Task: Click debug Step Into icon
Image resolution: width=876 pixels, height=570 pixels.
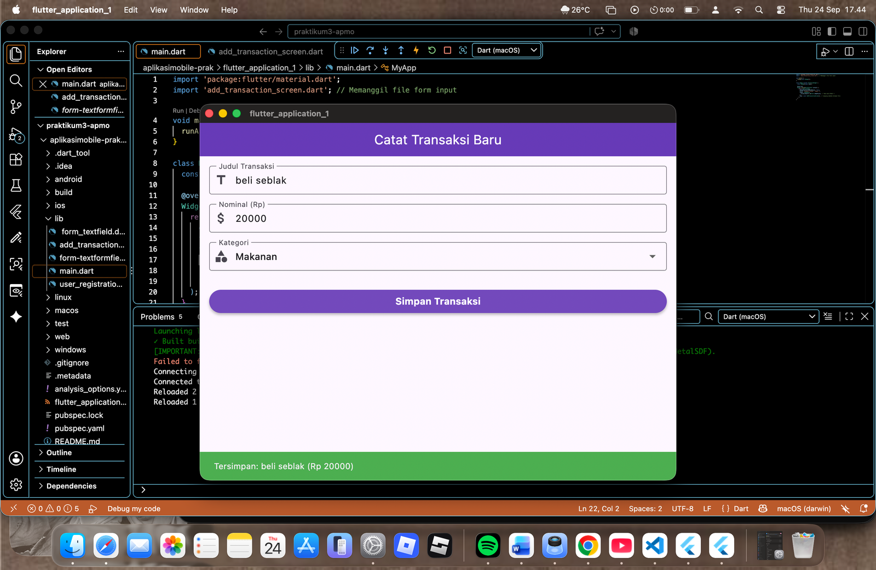Action: tap(385, 50)
